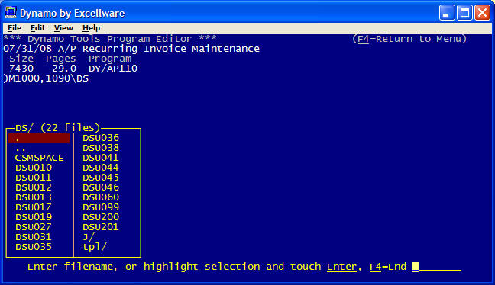
Task: Open the Help menu
Action: tap(91, 28)
